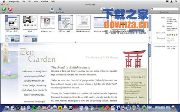Click the preview pane scroll down arrow
Viewport: 180px width, 112px height.
coord(150,103)
